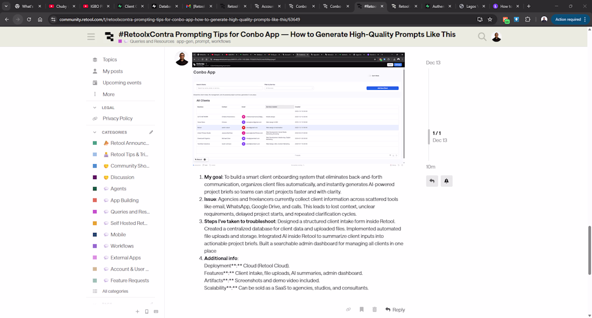
Task: Switch to the Authen browser tab
Action: coord(438,6)
